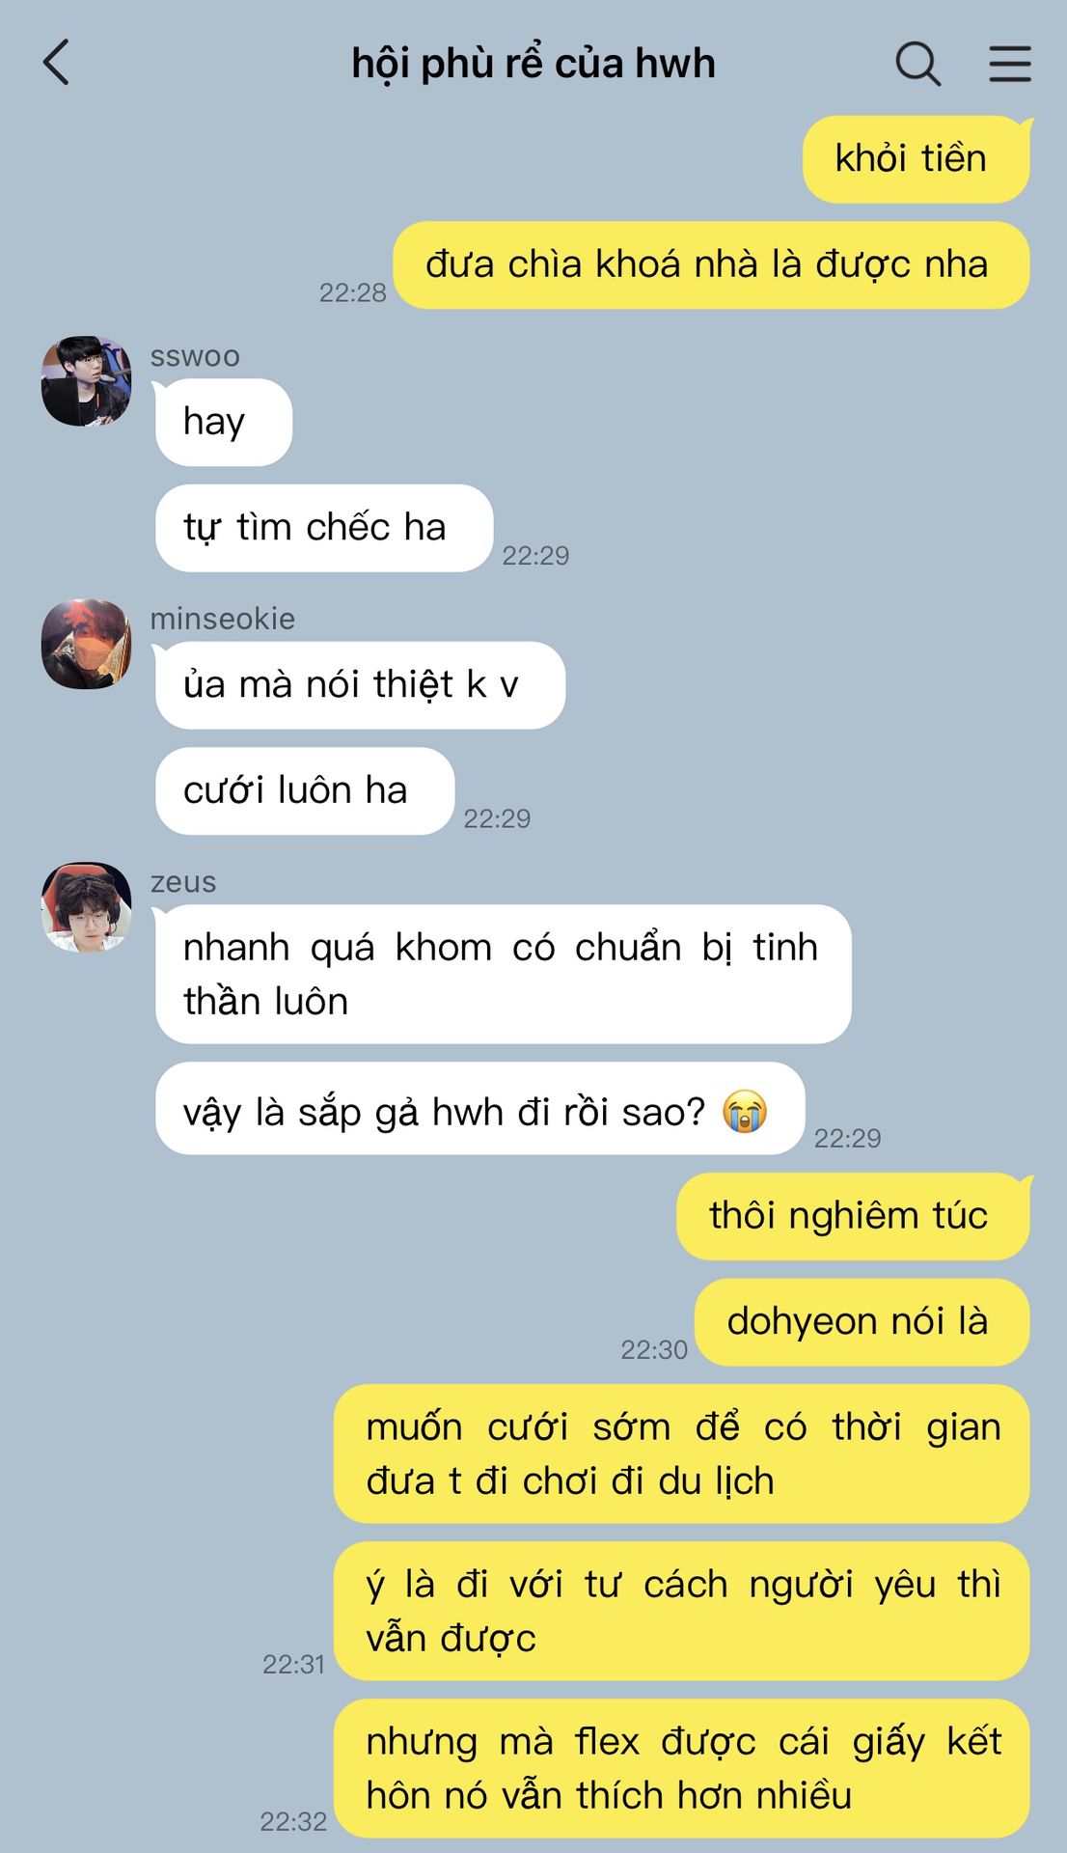
Task: Select the 'khỏi tiền' message bubble
Action: pos(917,159)
